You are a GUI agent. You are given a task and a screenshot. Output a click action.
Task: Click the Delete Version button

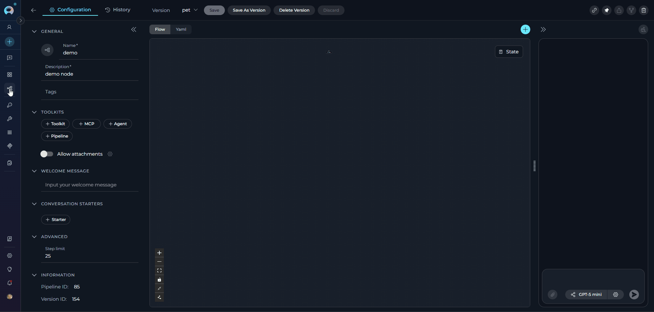click(294, 10)
